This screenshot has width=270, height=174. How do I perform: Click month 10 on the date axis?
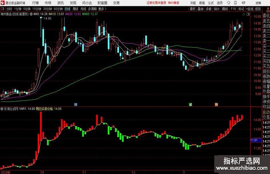[42, 172]
